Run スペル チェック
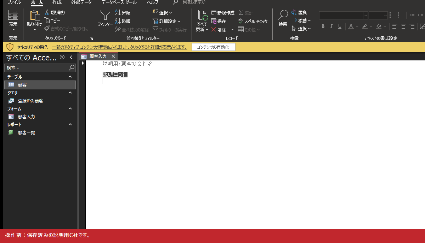The width and height of the screenshot is (425, 243). (x=253, y=21)
